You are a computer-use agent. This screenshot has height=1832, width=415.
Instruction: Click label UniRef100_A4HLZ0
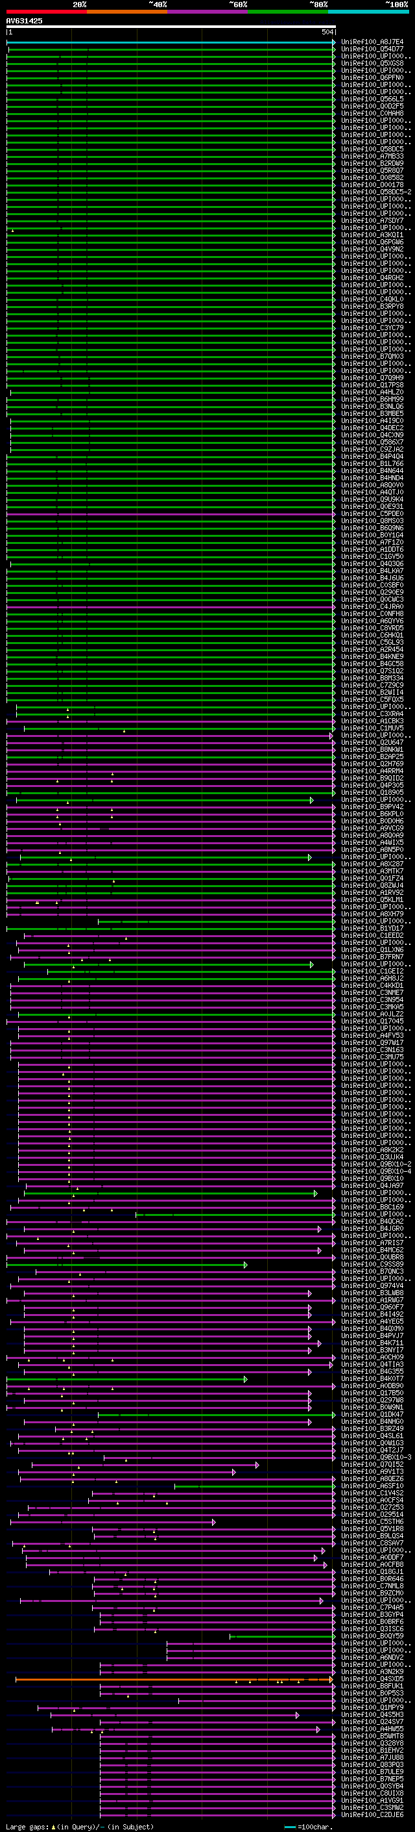[372, 393]
